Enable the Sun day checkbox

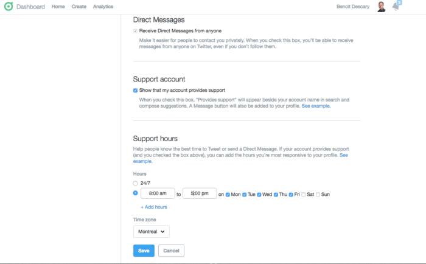[318, 195]
